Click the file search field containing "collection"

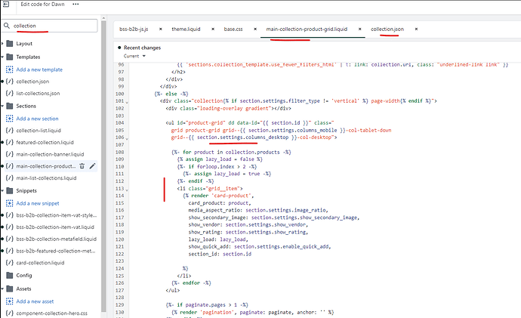(53, 26)
